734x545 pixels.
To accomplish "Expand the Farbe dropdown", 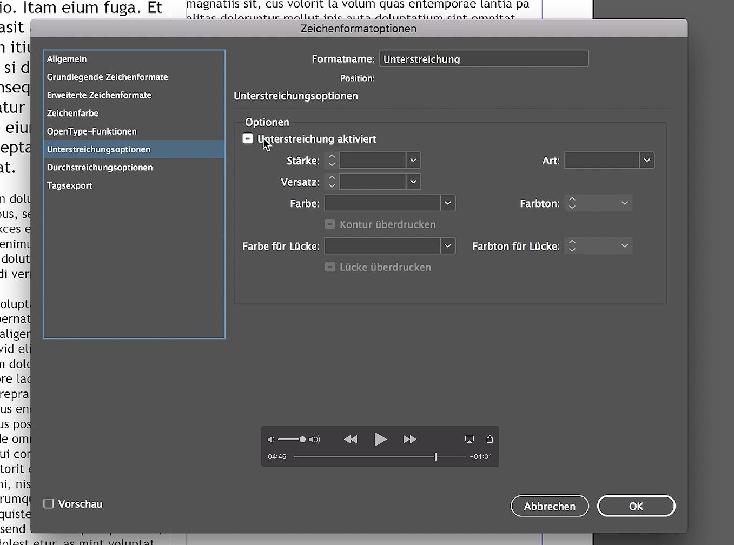I will tap(447, 203).
